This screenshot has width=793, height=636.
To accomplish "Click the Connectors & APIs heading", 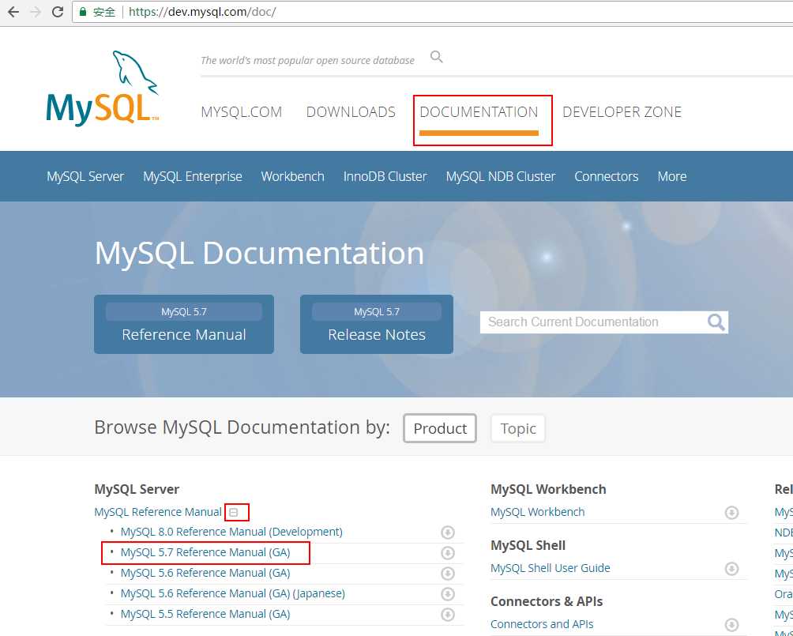I will (547, 601).
